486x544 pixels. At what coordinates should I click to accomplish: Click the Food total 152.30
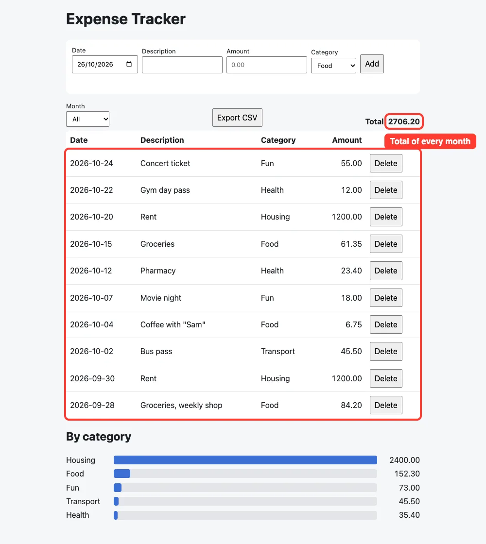click(x=407, y=474)
